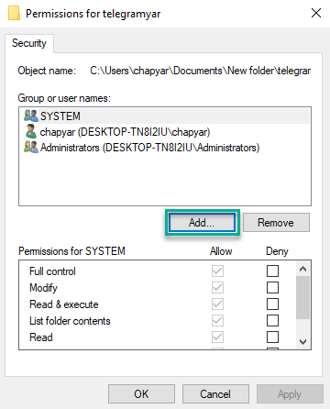
Task: Toggle Allow checkbox for Modify
Action: [x=217, y=287]
